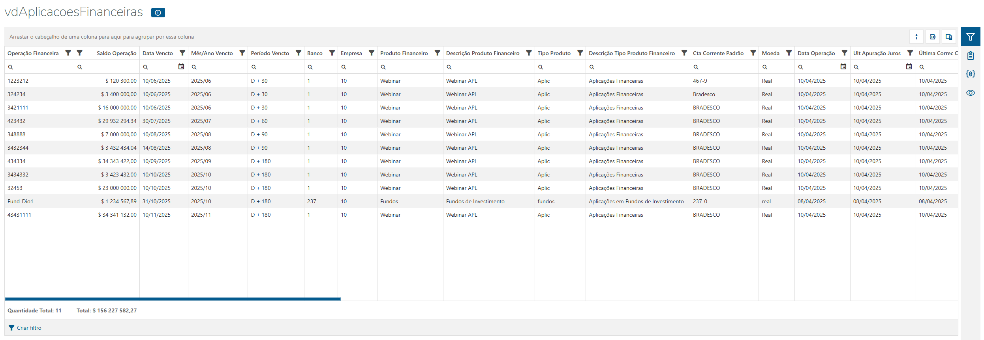984x340 pixels.
Task: Export the grid to XLSX
Action: tap(933, 37)
